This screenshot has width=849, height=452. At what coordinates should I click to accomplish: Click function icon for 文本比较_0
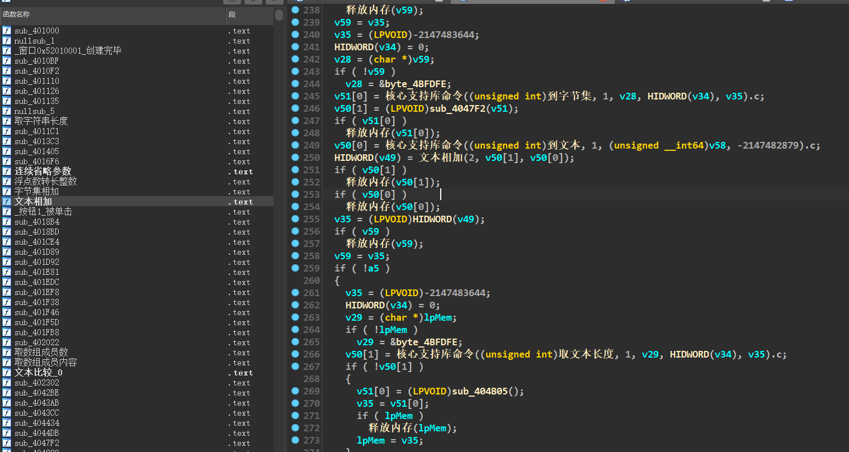coord(7,373)
